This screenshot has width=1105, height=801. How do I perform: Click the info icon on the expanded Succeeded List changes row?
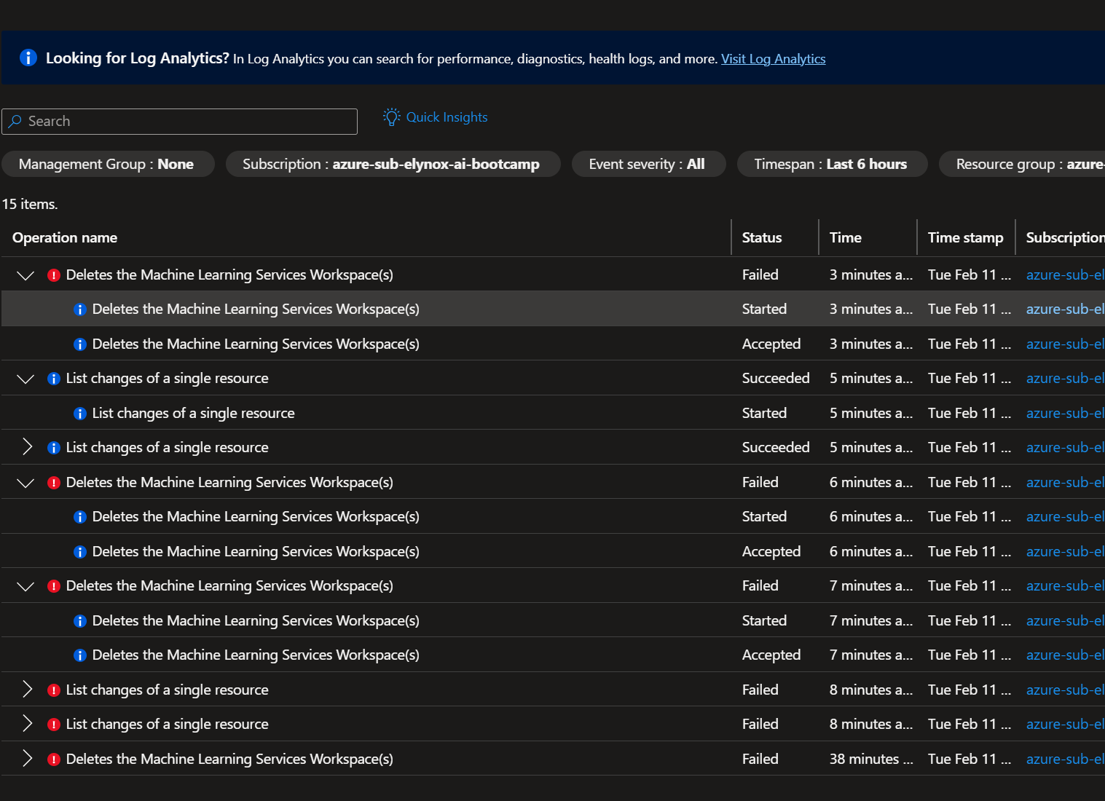[54, 379]
